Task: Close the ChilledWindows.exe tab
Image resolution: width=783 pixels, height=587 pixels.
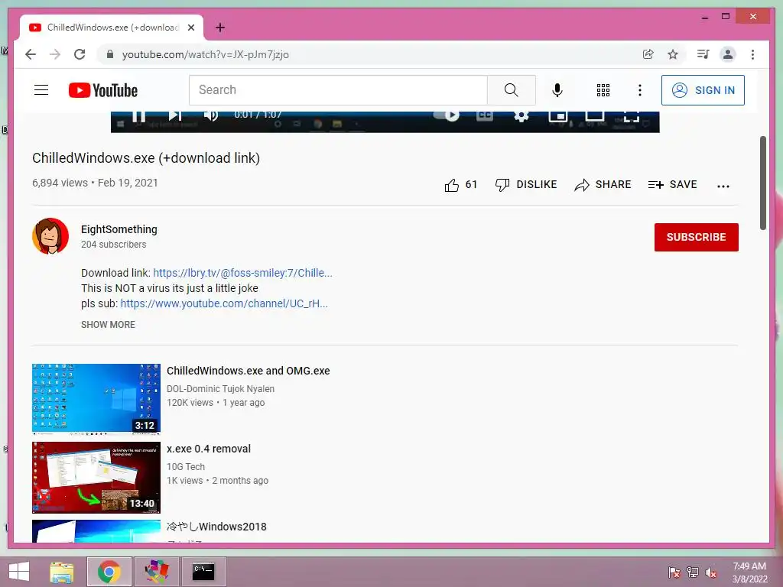Action: [190, 28]
